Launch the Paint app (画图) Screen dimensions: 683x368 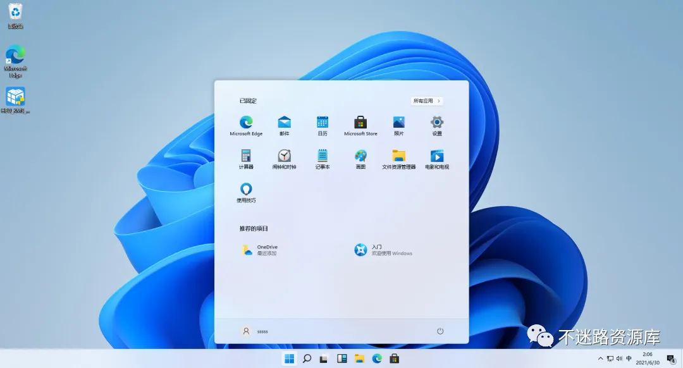click(x=360, y=159)
